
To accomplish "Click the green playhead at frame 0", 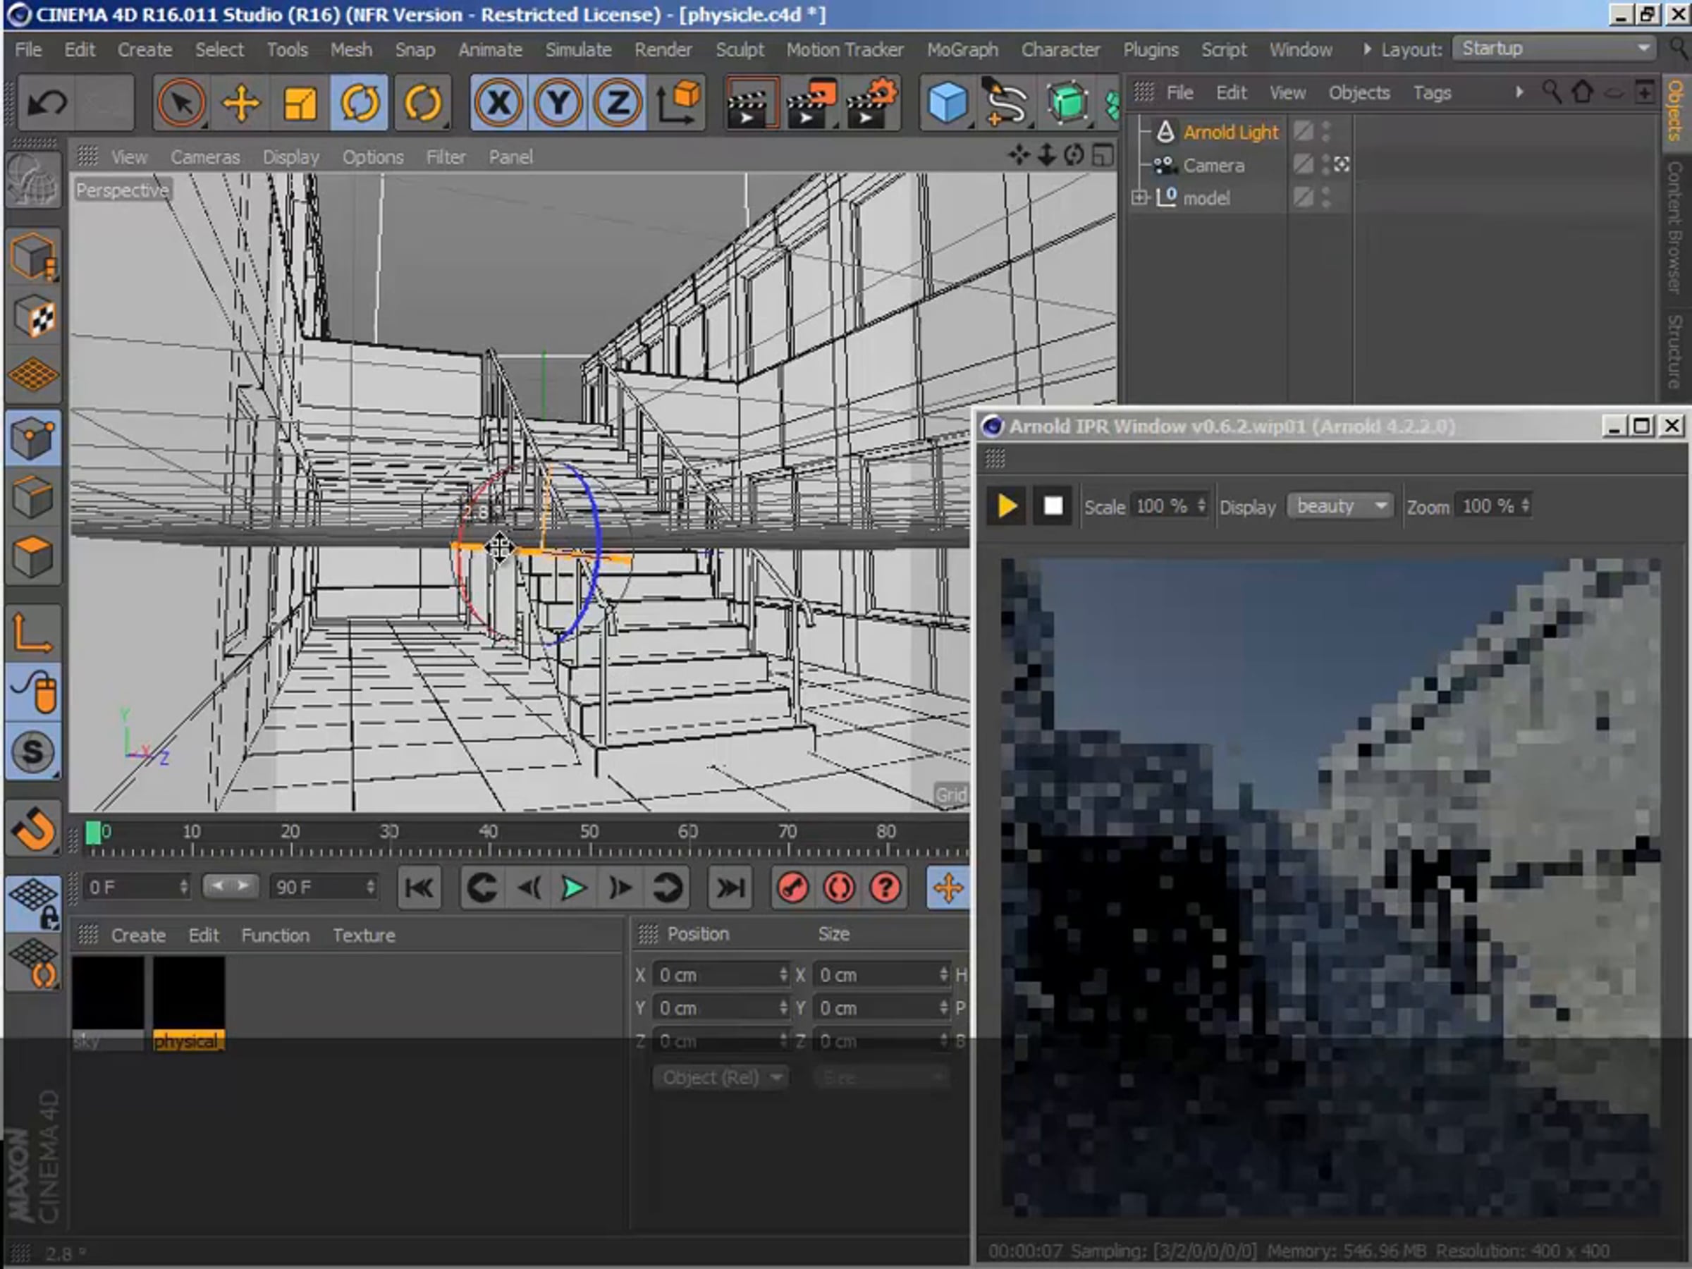I will 93,833.
